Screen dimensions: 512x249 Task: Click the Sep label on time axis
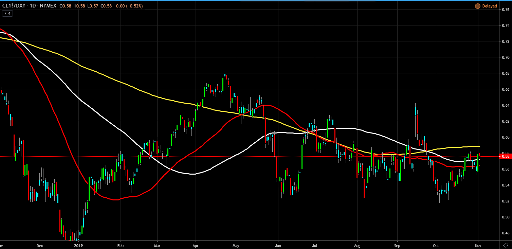pos(397,245)
